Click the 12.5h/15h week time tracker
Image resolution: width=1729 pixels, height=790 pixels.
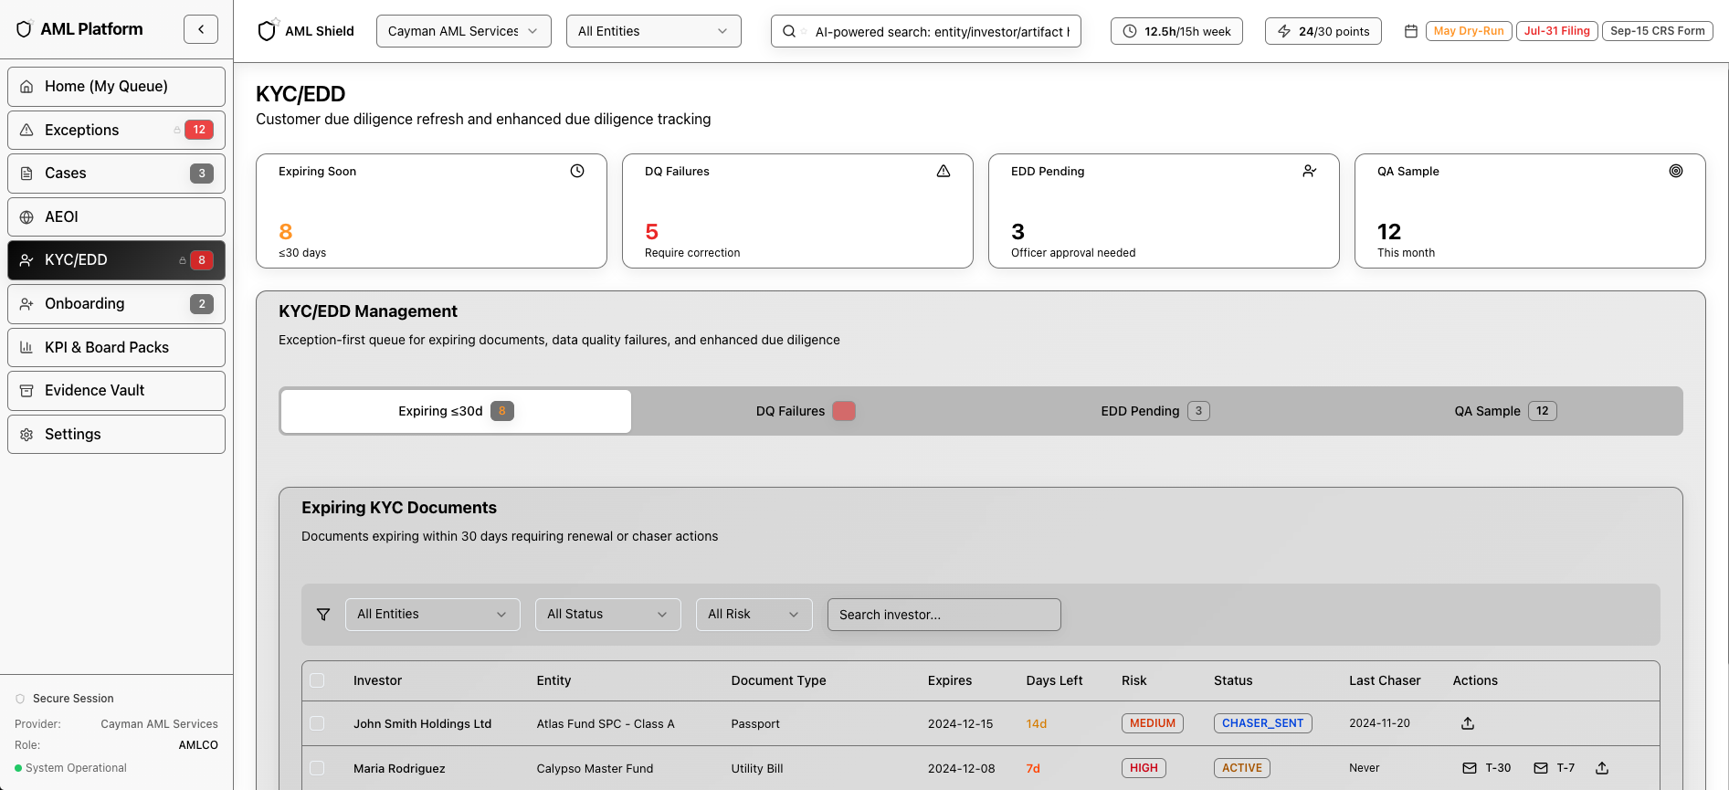(1176, 31)
